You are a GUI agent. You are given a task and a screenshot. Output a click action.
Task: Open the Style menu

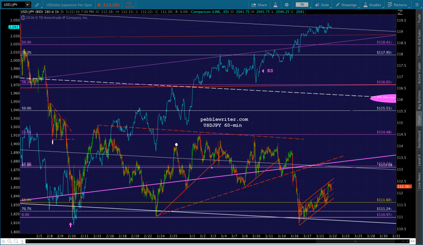pos(322,5)
